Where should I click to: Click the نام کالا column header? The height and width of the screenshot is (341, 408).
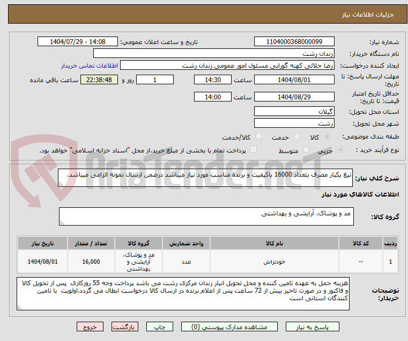coord(275,243)
